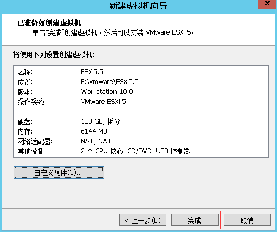Select the location text E:\vmware\ESXi5.5
277x232 pixels.
(x=110, y=82)
